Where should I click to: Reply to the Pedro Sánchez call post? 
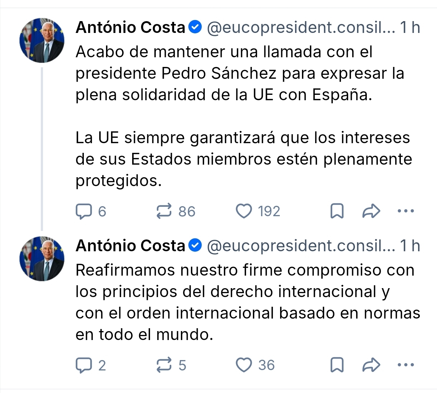point(84,211)
